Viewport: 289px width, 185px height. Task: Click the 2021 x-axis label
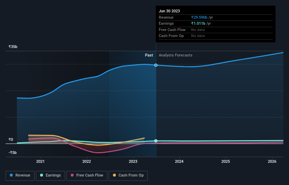40,162
